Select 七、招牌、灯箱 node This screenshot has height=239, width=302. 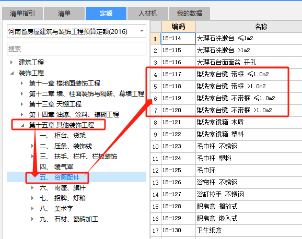tap(63, 198)
